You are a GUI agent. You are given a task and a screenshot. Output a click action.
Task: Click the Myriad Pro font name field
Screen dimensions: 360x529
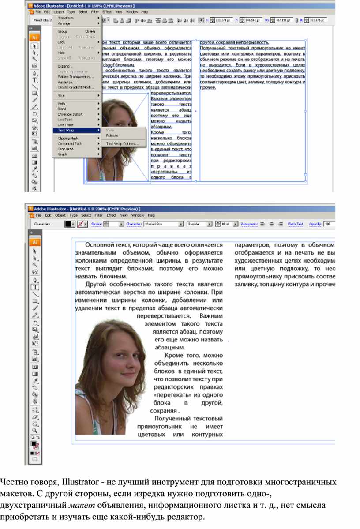161,224
